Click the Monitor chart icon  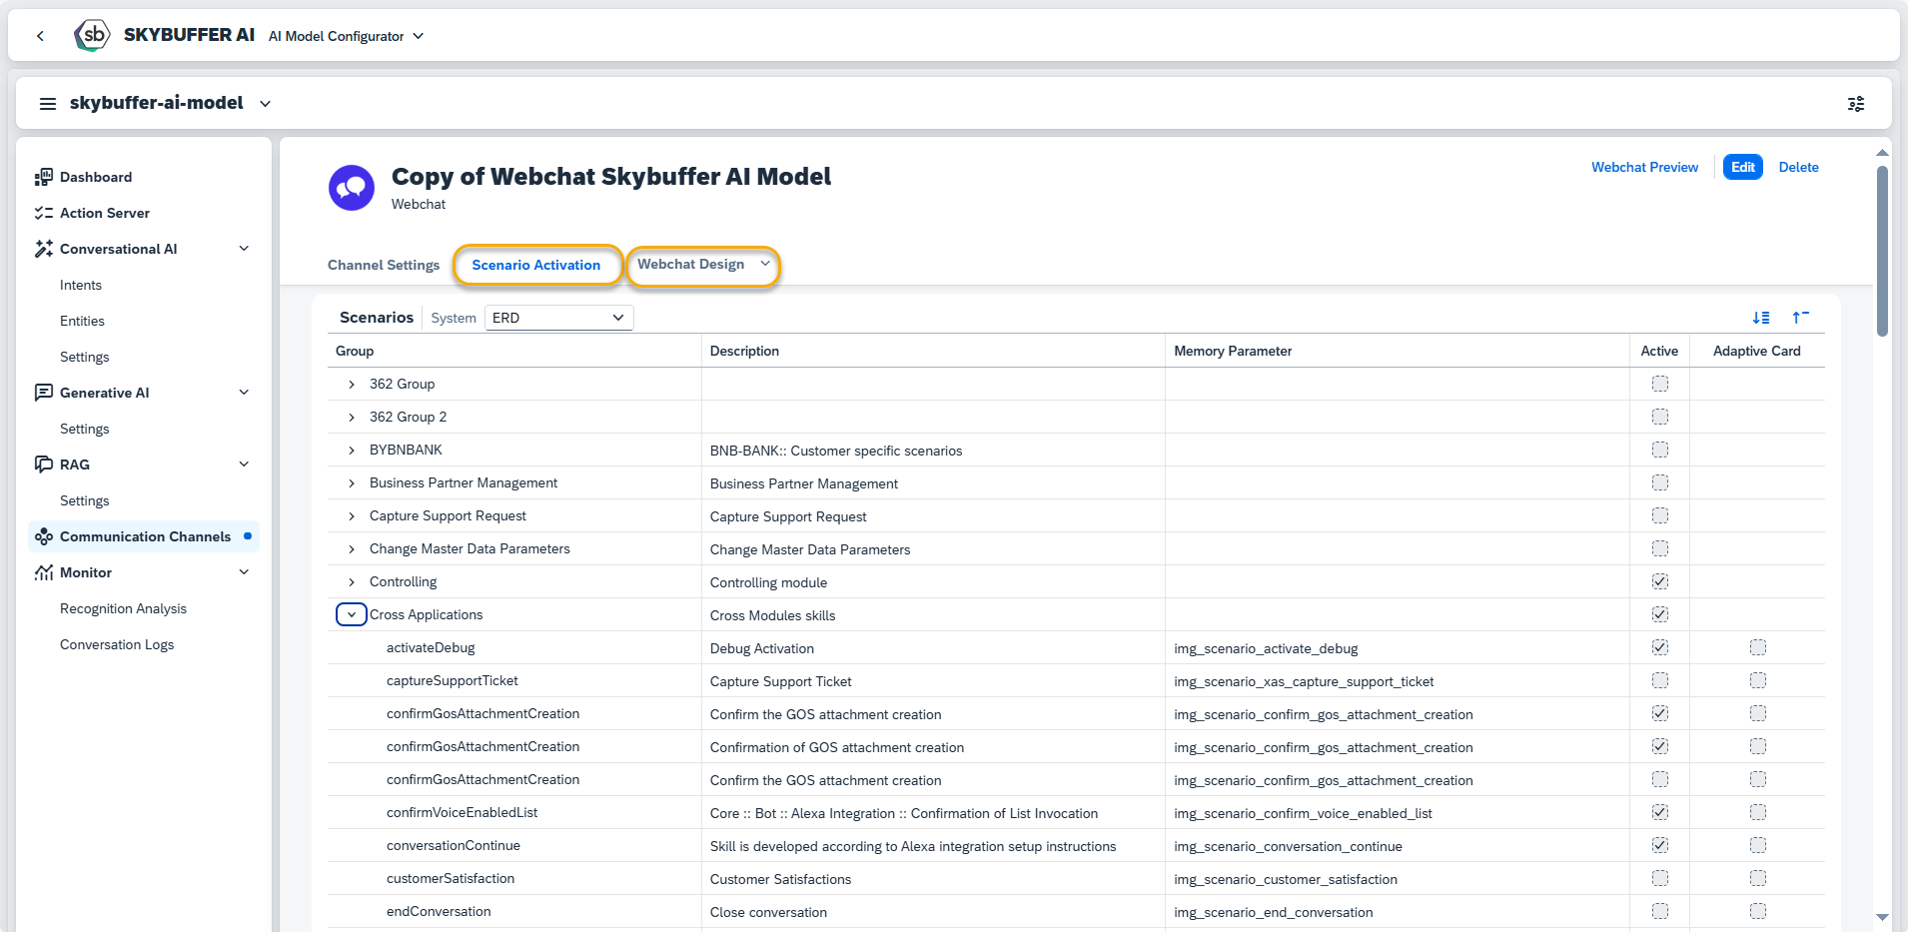43,572
